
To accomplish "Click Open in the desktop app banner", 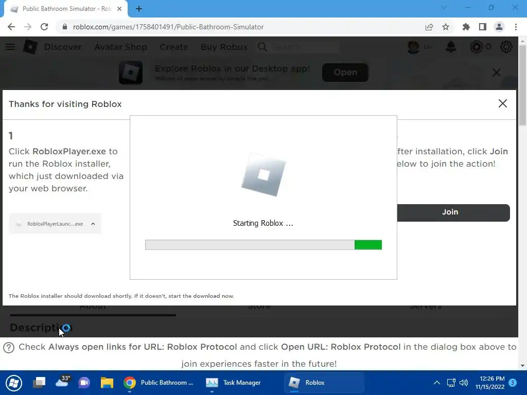I will [345, 72].
